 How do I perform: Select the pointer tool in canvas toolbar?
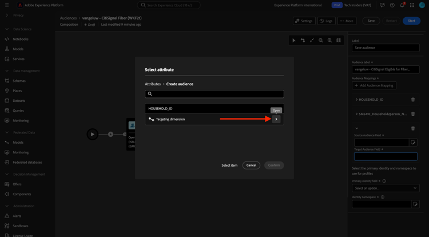click(x=294, y=40)
